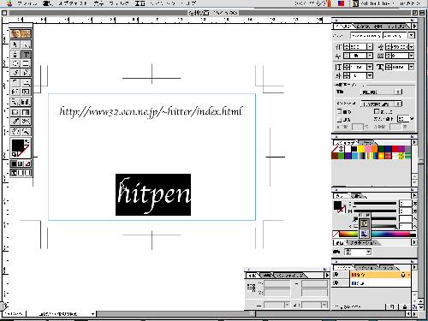Click the top color slider in Color palette
The height and width of the screenshot is (321, 428).
coord(375,204)
